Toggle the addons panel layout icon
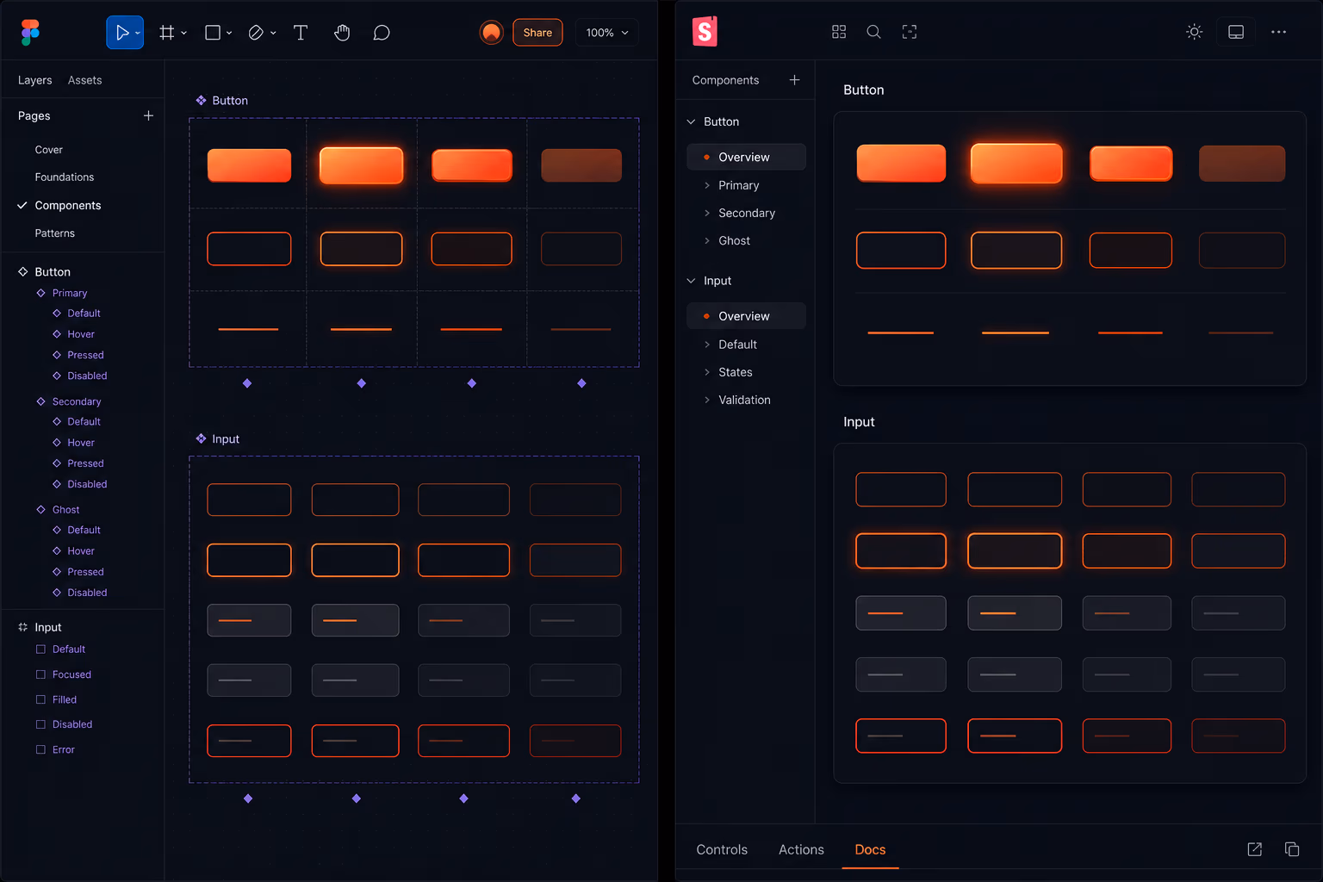 pyautogui.click(x=1236, y=32)
